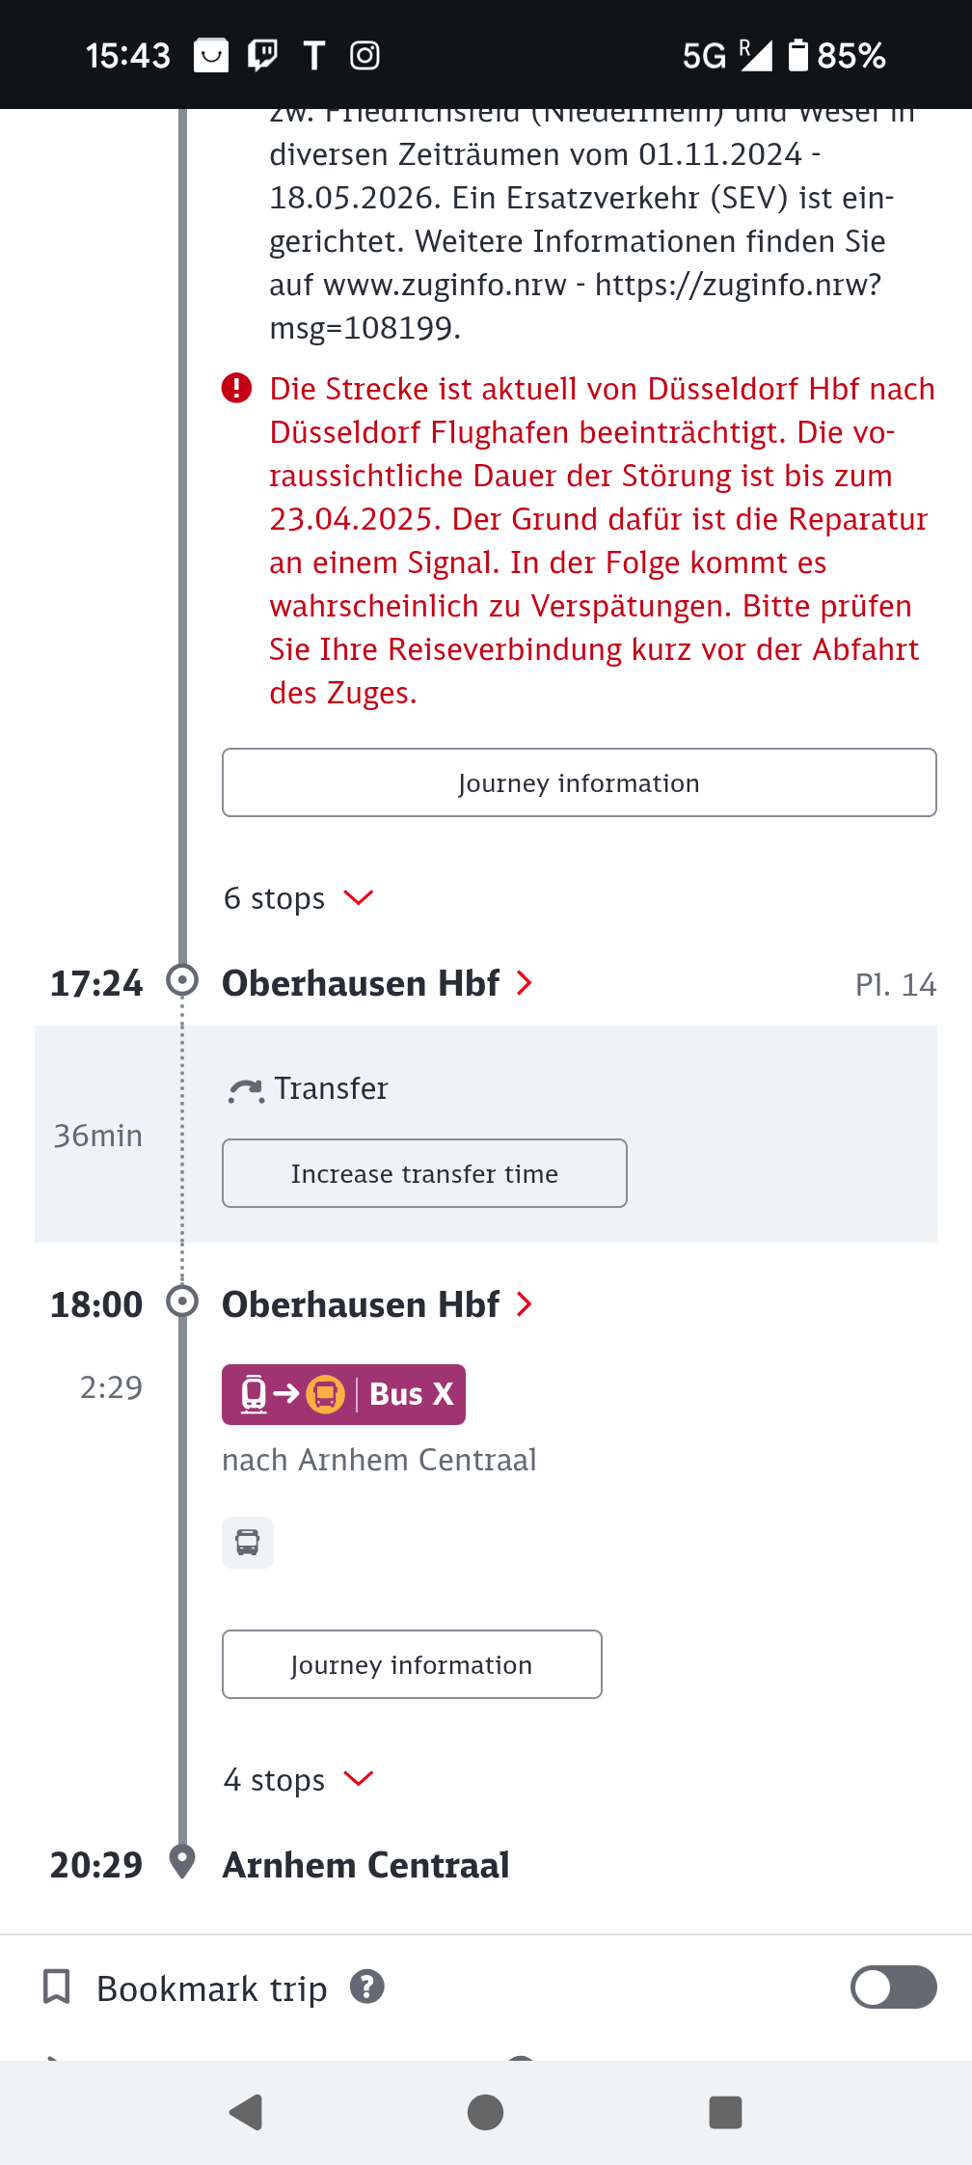972x2165 pixels.
Task: Expand the 4 stops list
Action: pos(299,1779)
